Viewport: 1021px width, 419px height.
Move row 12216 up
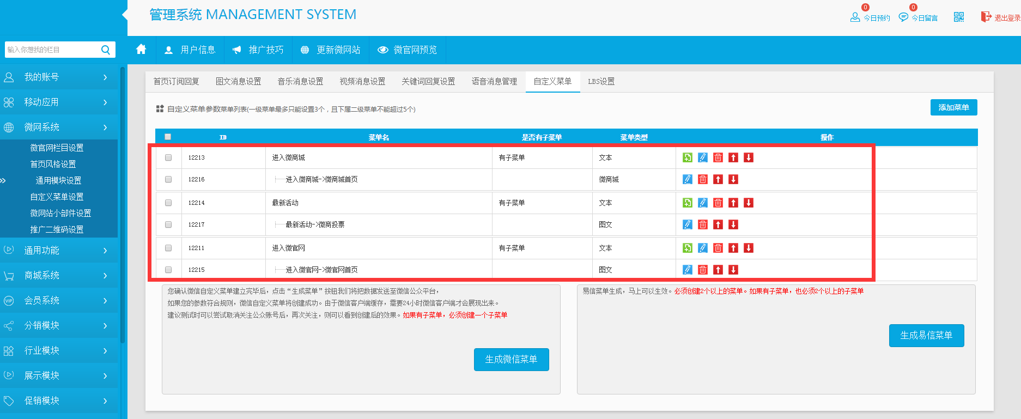coord(718,179)
